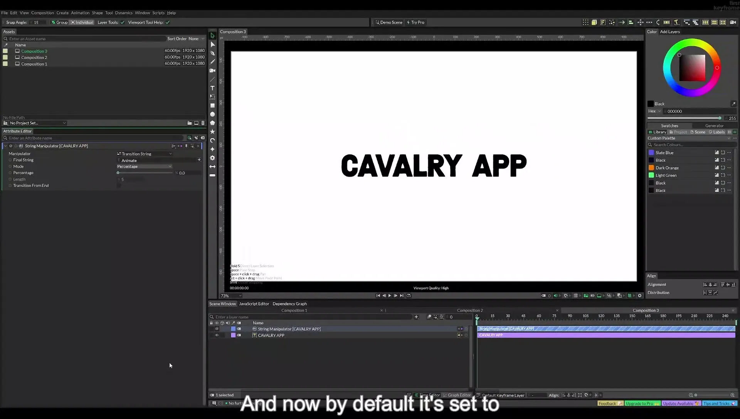Click the delete trash icon in Assets panel
740x419 pixels.
[203, 123]
